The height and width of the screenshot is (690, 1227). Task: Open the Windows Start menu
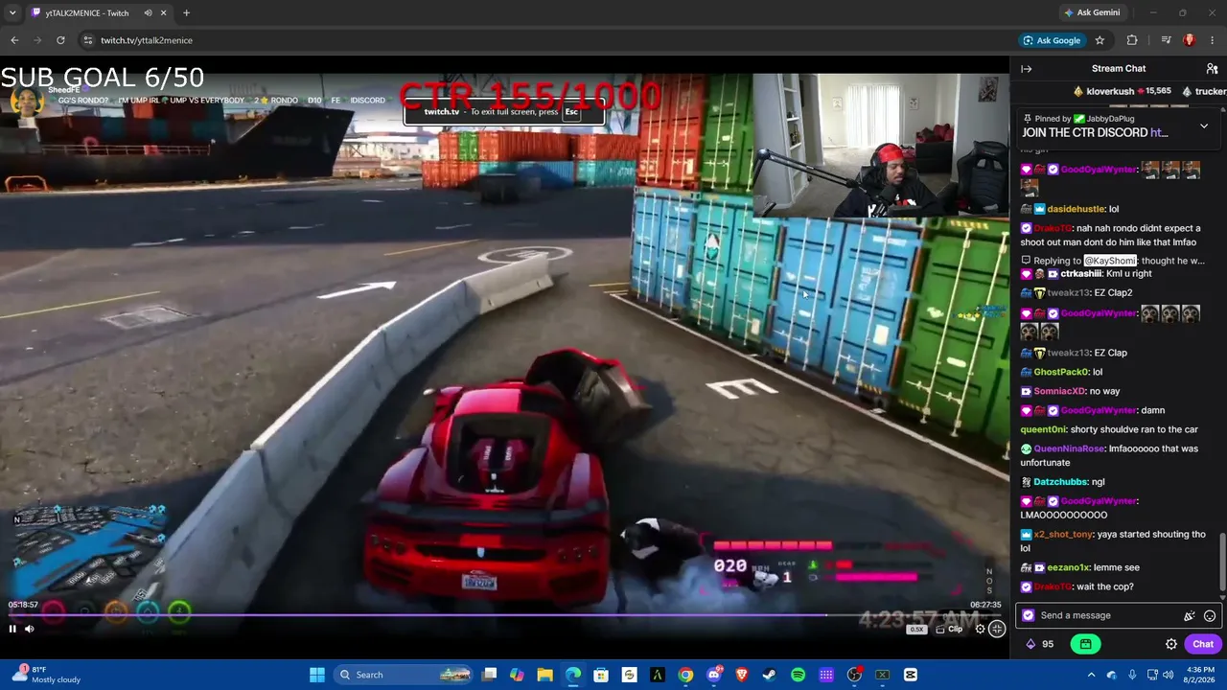(317, 675)
